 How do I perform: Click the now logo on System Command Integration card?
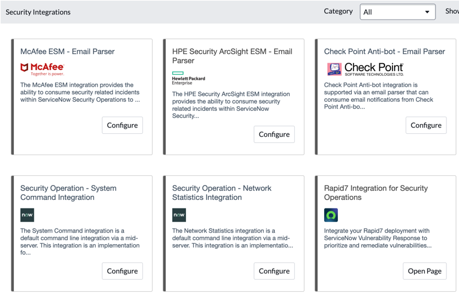[27, 215]
